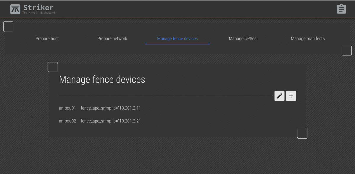Click the Striker title text
Screen dimensions: 355x174
point(38,7)
